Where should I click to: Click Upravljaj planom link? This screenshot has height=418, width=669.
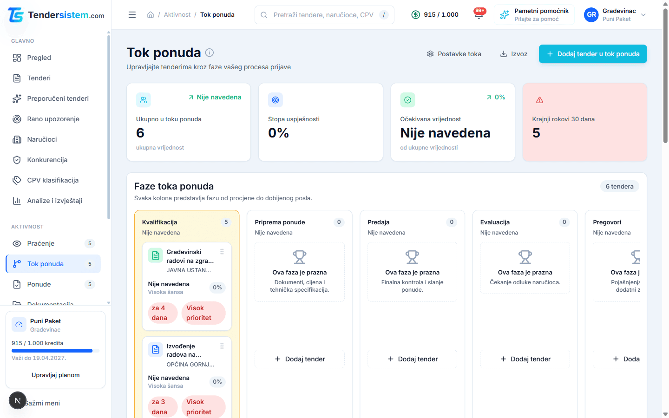click(x=56, y=375)
